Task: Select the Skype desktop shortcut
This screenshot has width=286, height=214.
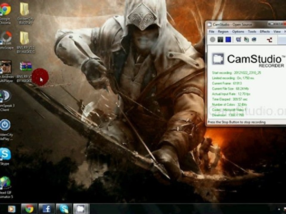Action: coord(5,157)
